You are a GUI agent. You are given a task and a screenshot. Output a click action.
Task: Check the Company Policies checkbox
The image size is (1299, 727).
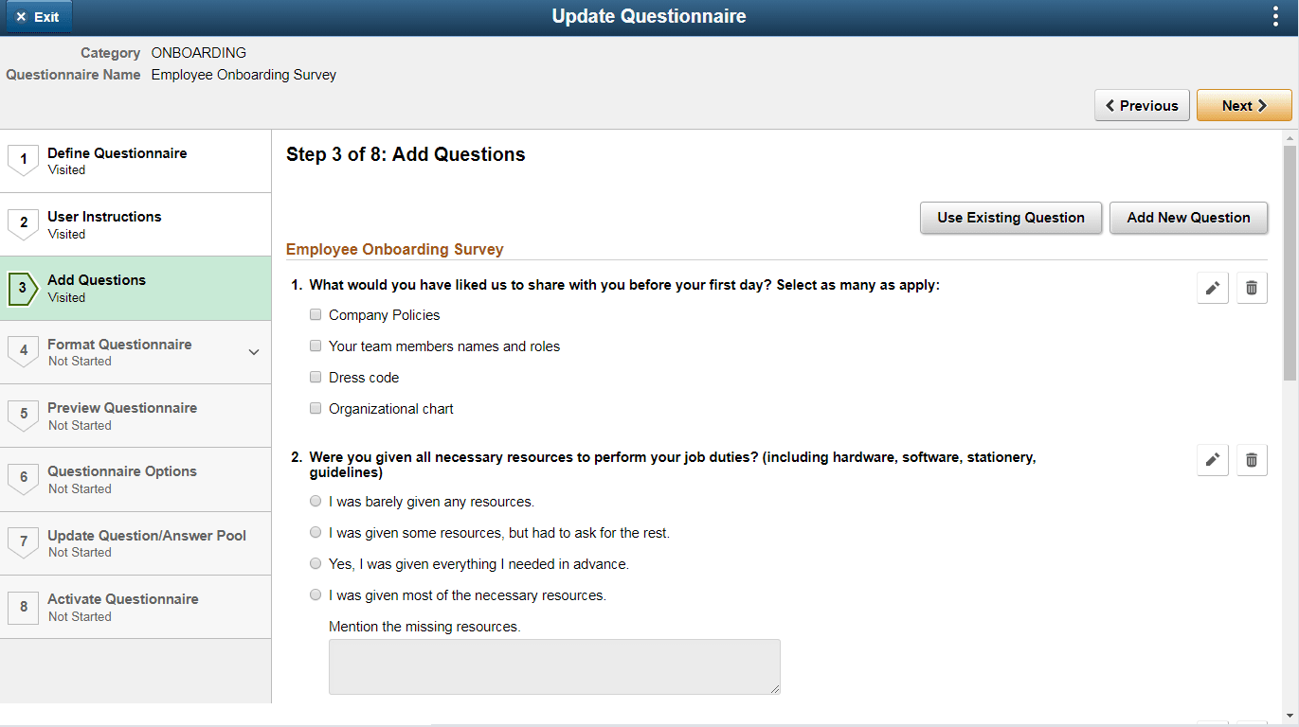[316, 313]
